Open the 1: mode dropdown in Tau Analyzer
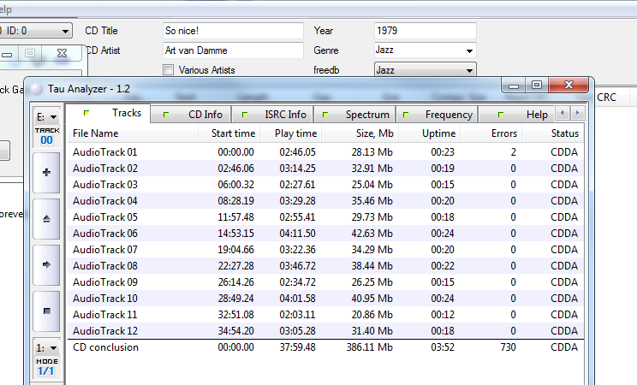 point(47,348)
